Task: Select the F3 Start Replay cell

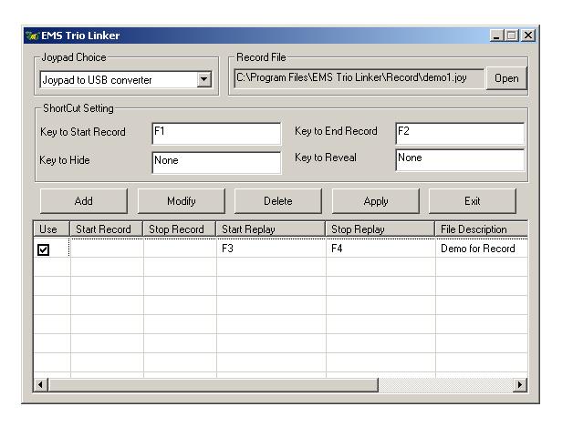Action: [271, 249]
